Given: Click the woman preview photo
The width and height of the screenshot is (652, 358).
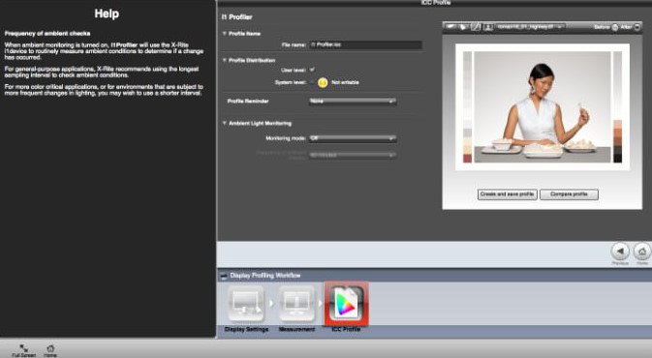Looking at the screenshot, I should pyautogui.click(x=543, y=106).
